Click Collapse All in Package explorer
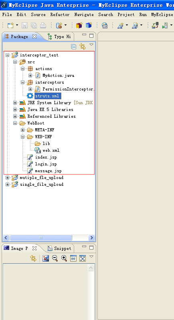Image resolution: width=174 pixels, height=320 pixels. click(x=73, y=47)
